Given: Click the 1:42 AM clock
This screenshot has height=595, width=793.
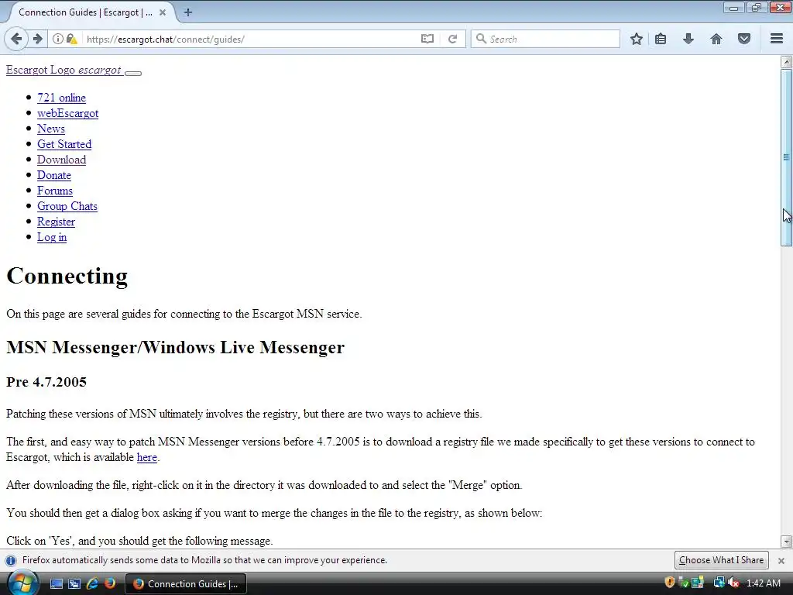Looking at the screenshot, I should [x=763, y=583].
